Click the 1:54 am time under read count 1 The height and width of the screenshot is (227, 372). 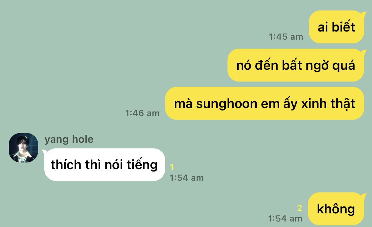tap(187, 178)
